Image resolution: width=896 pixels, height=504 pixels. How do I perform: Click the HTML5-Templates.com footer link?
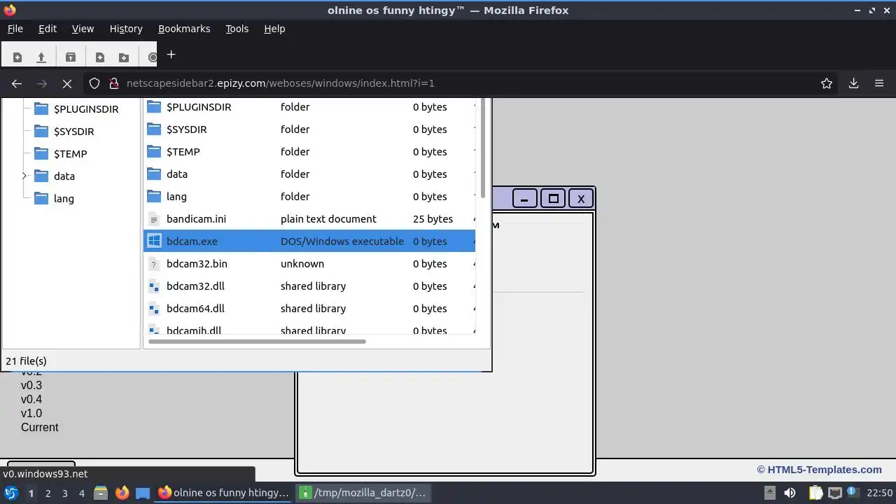tap(825, 470)
